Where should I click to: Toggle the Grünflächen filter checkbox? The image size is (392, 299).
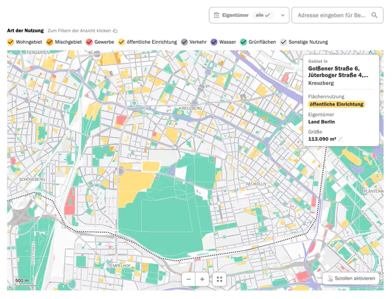pos(243,42)
